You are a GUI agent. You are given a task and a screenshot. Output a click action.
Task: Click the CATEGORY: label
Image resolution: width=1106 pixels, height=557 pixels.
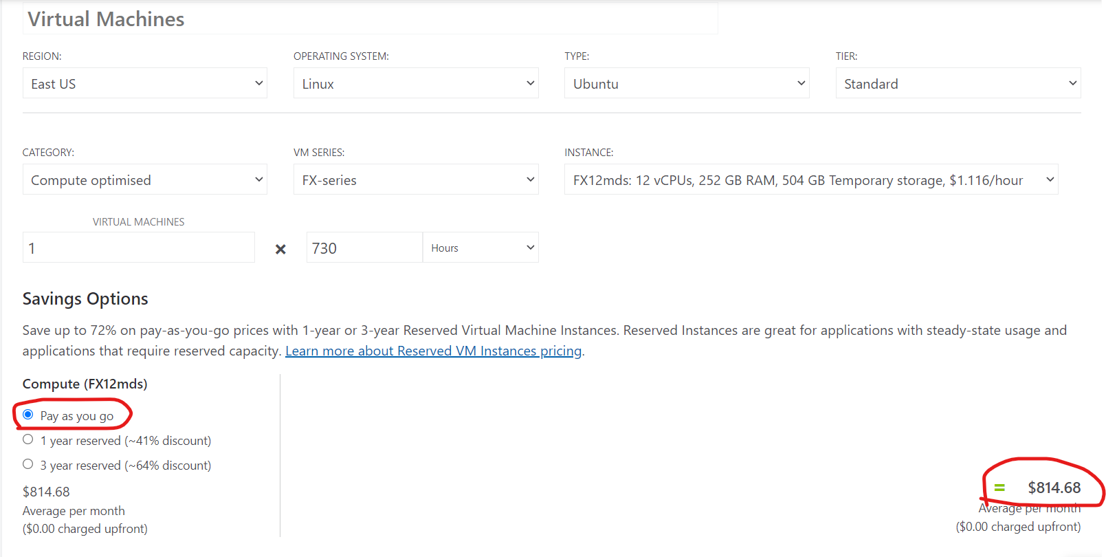click(48, 153)
